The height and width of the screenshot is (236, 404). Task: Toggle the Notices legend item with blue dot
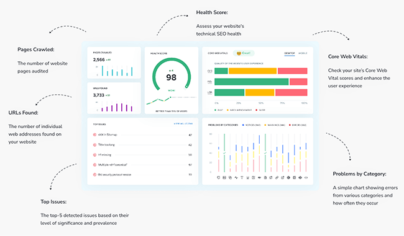coord(252,125)
